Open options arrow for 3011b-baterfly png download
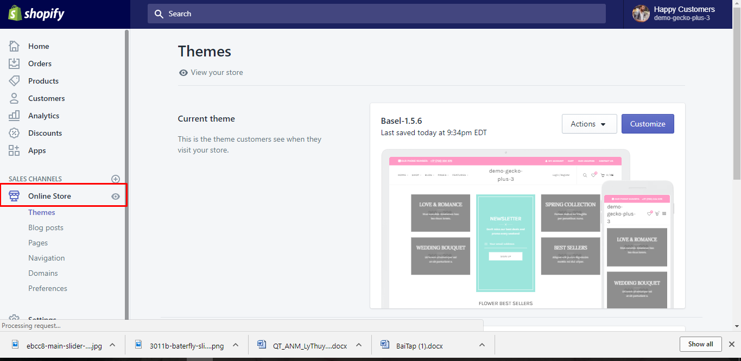This screenshot has width=741, height=361. (236, 345)
